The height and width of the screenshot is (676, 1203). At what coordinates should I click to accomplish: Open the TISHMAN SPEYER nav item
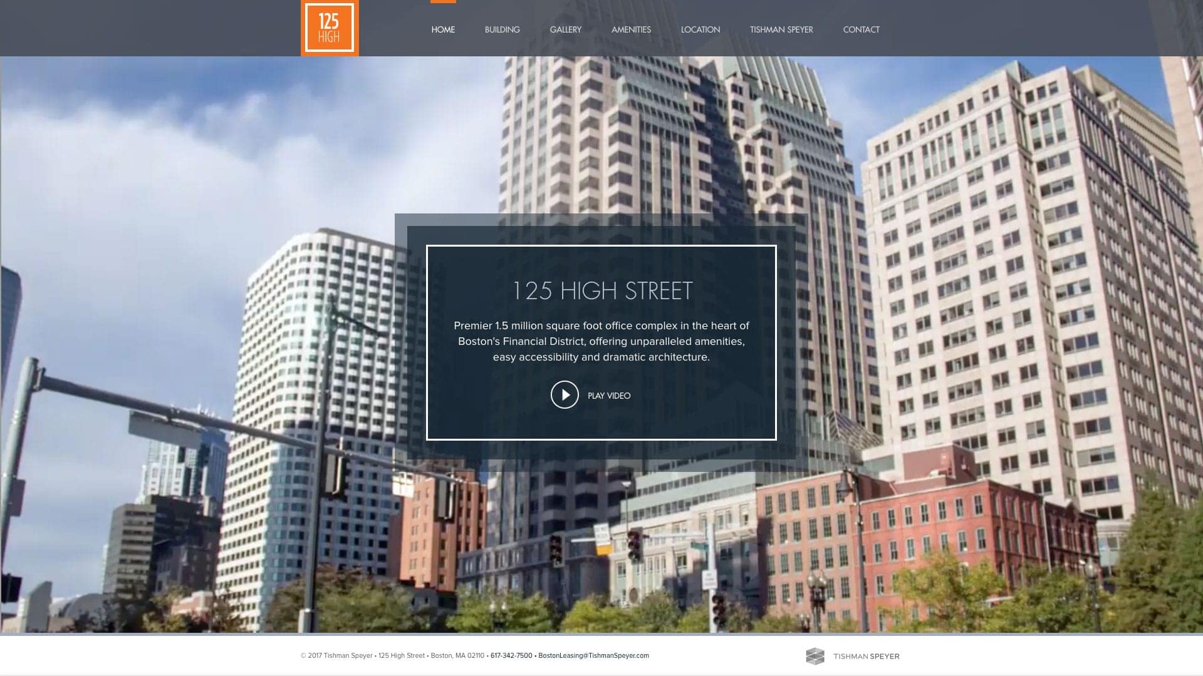(x=781, y=29)
